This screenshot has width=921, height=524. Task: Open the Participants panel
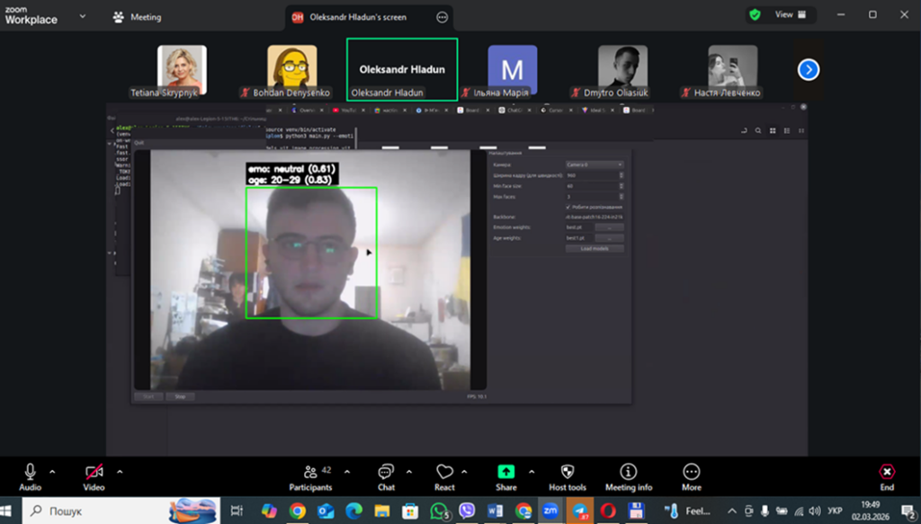311,476
